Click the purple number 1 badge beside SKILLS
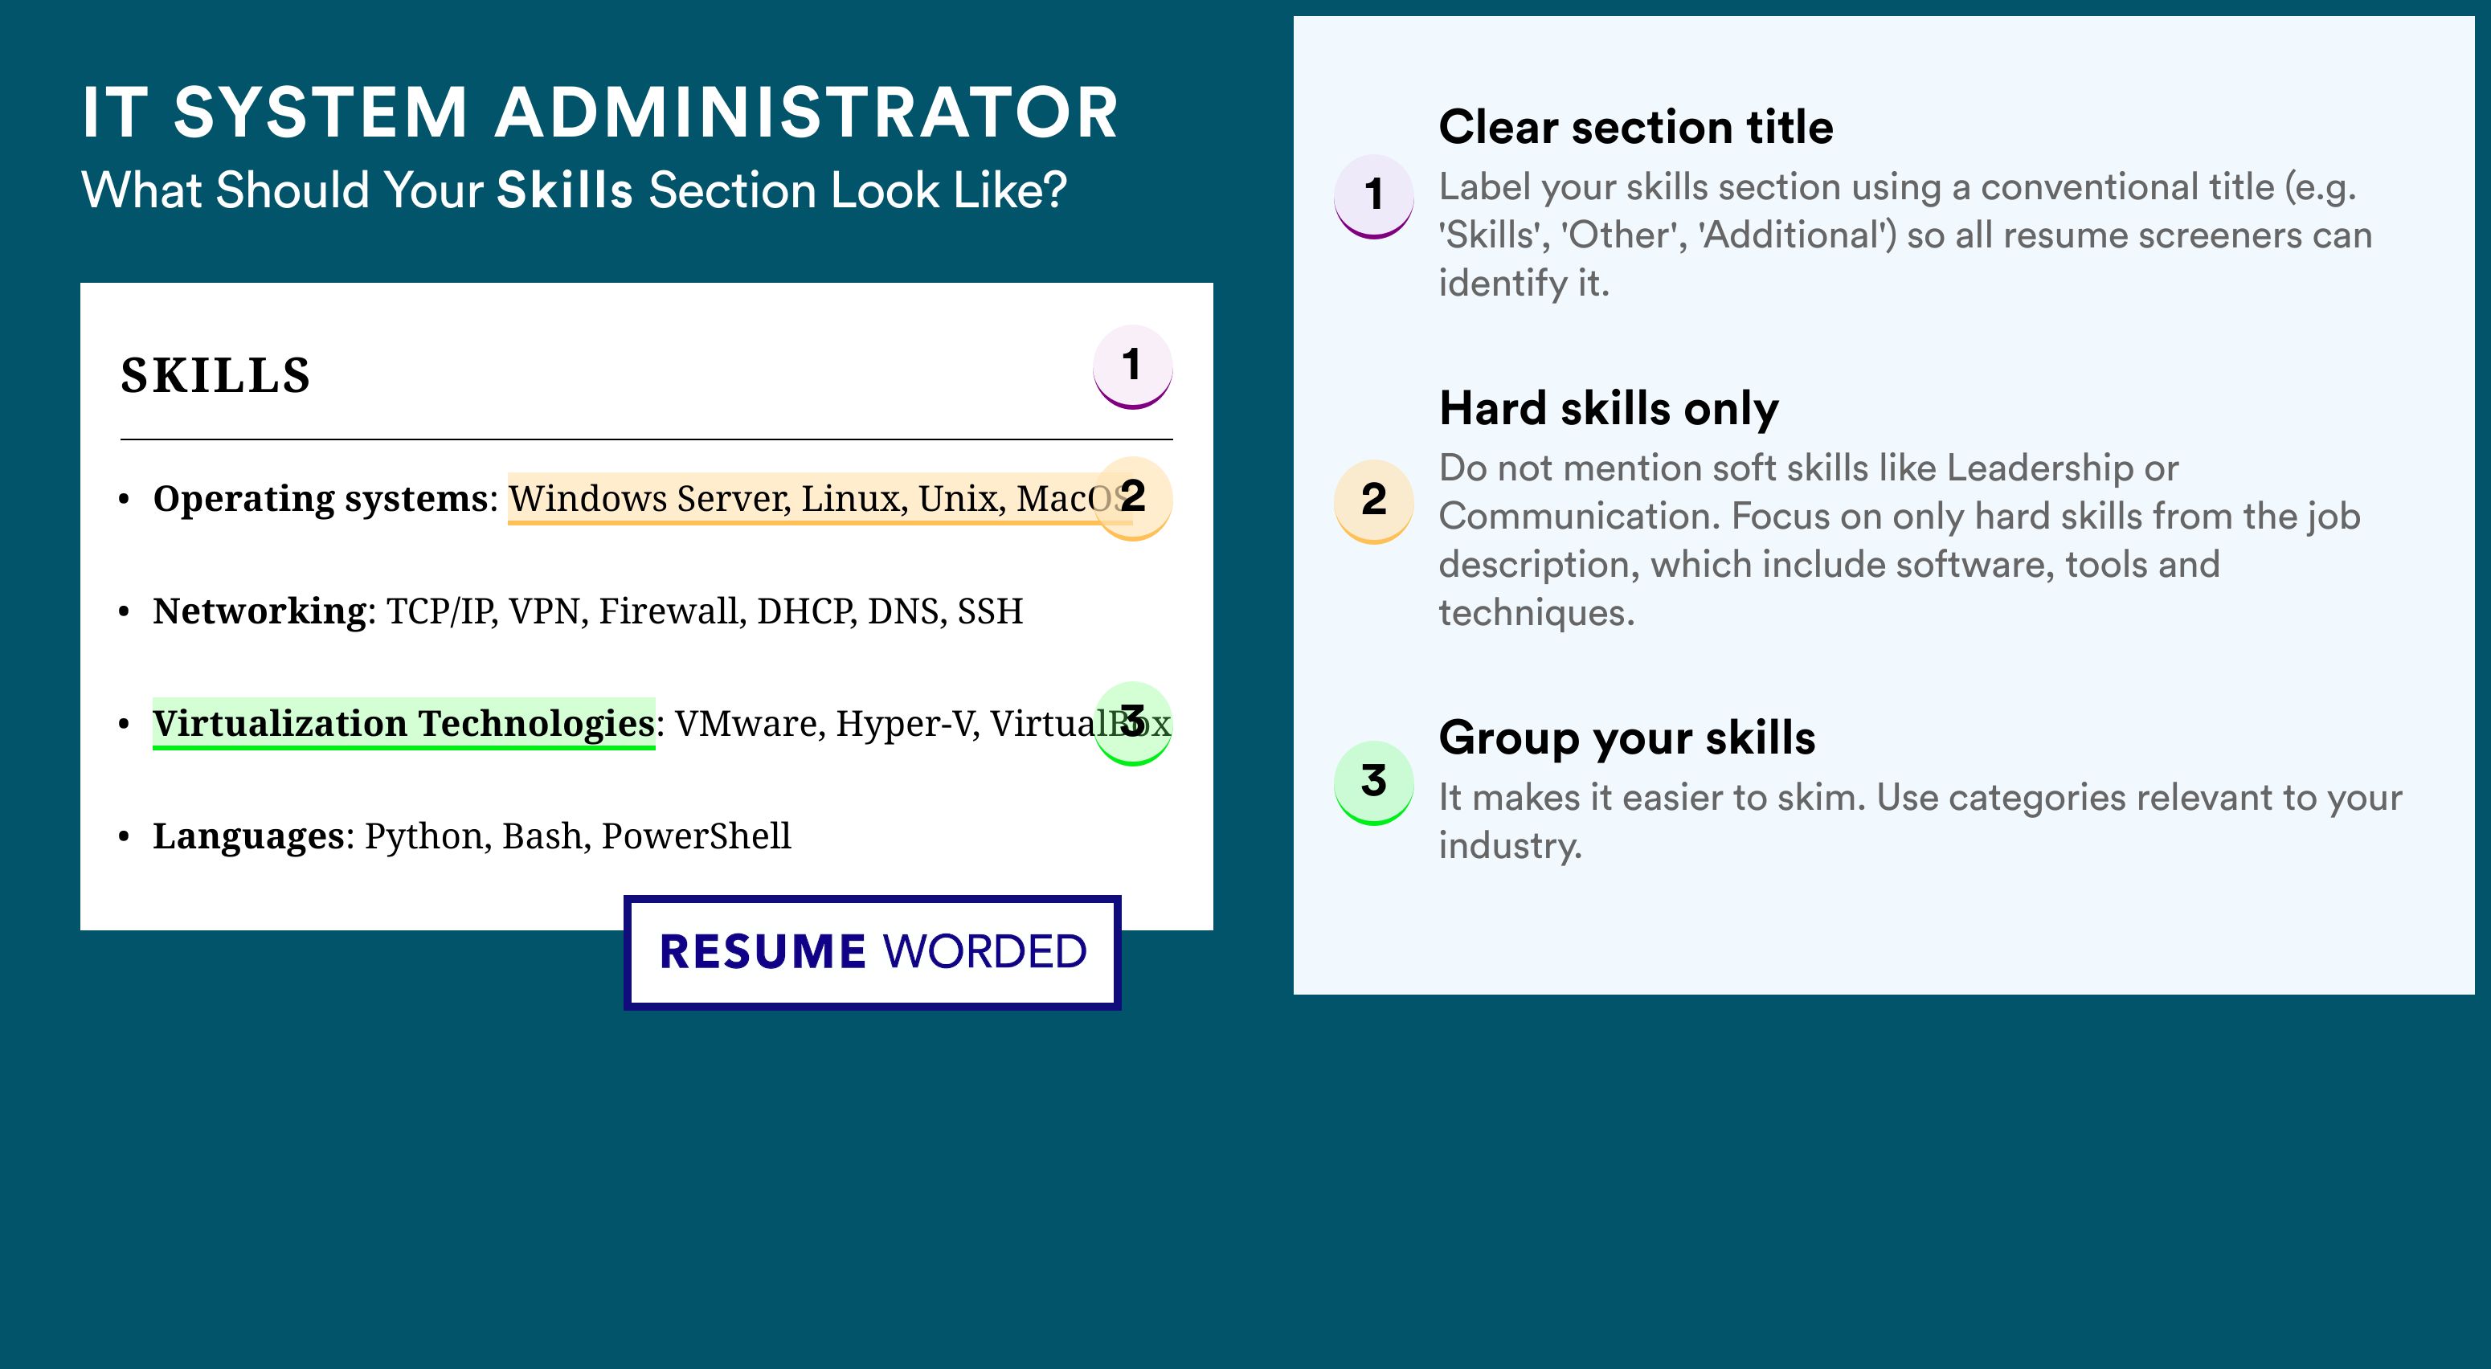Image resolution: width=2491 pixels, height=1369 pixels. click(1132, 366)
